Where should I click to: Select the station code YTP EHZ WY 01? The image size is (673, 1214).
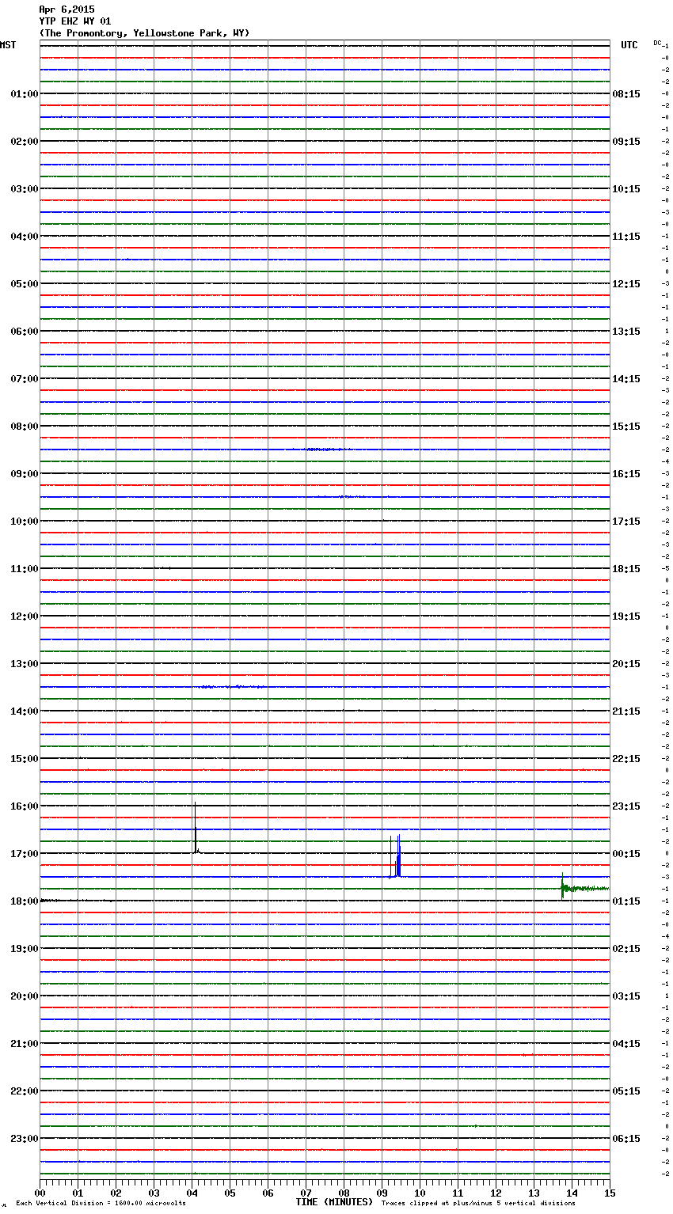75,21
